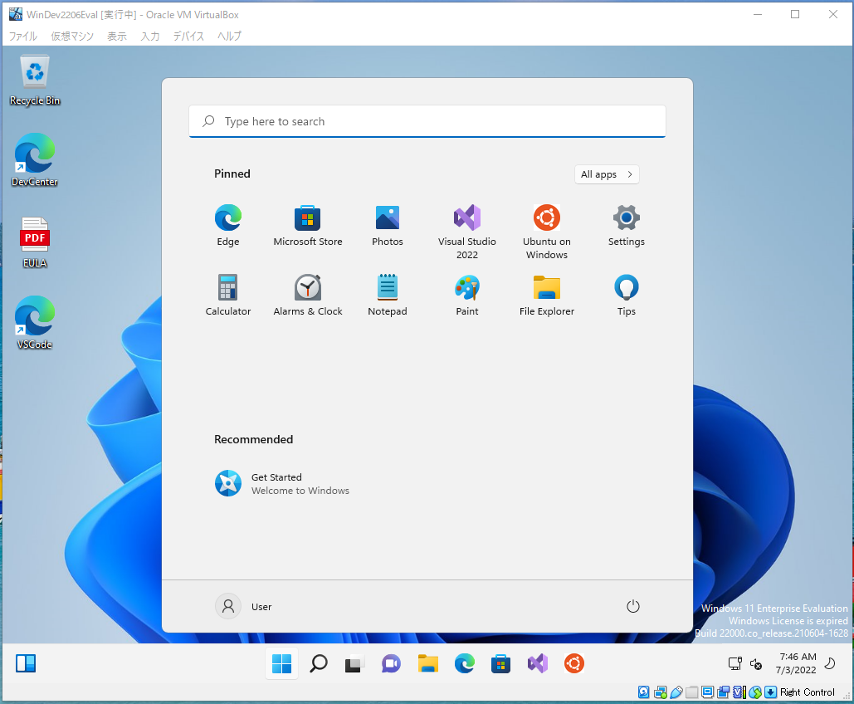
Task: Launch Microsoft Store from pinned apps
Action: (308, 226)
